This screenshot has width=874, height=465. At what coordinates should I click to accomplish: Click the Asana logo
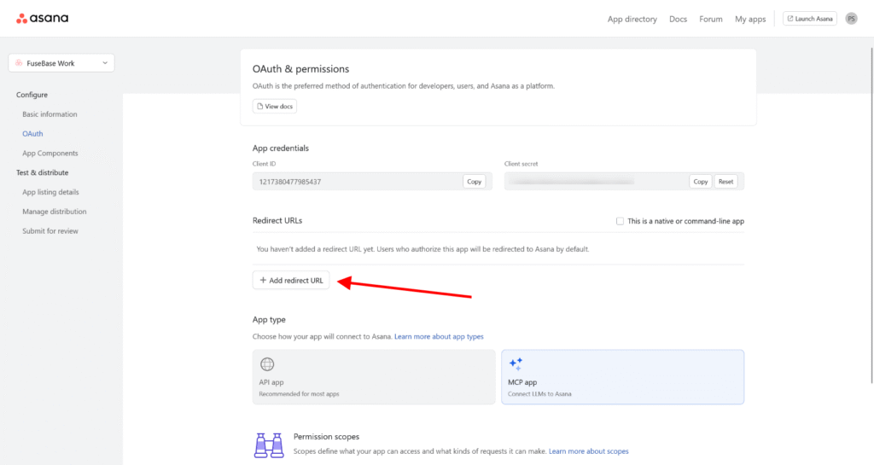[x=43, y=19]
